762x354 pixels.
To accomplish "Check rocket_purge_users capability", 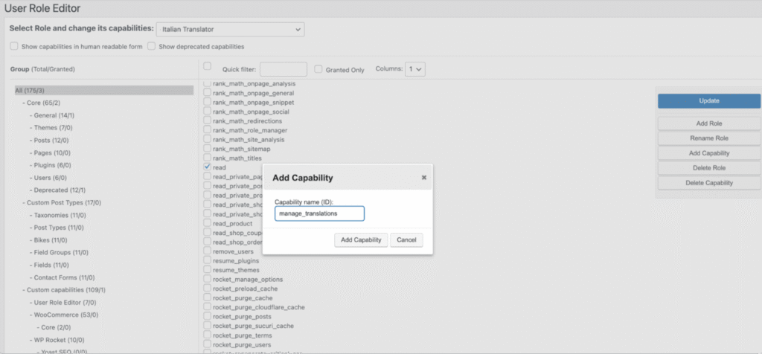I will pyautogui.click(x=207, y=344).
